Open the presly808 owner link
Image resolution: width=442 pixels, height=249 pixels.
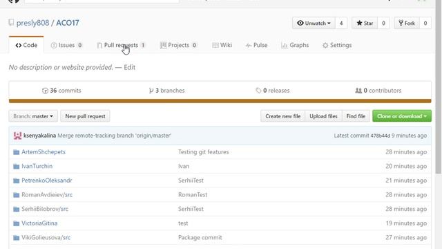(x=32, y=23)
